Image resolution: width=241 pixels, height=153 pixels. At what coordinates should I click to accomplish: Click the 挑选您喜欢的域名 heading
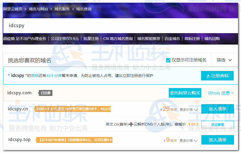pos(30,60)
